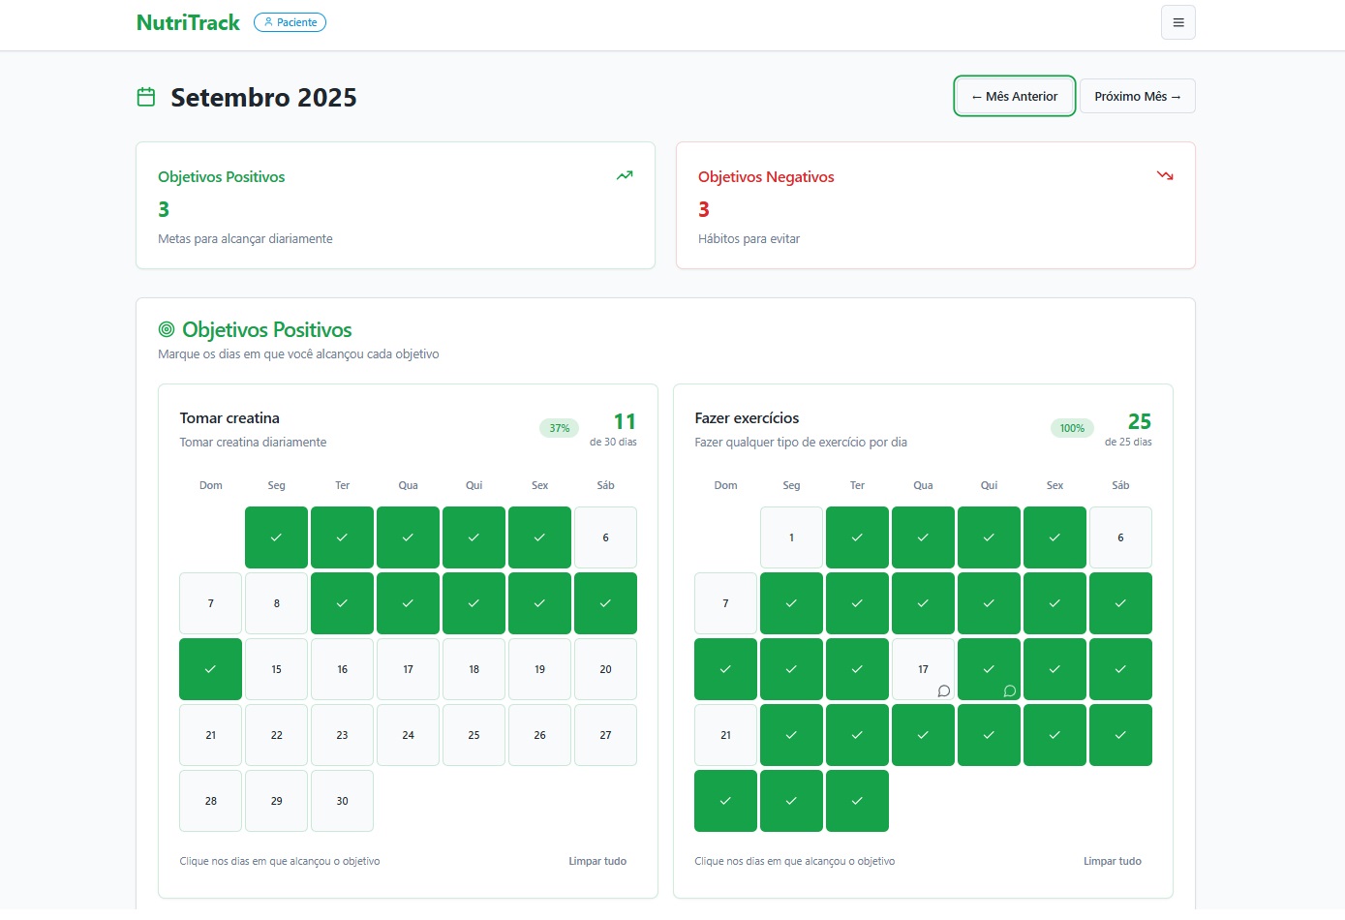Go to Mês Anterior
Viewport: 1345px width, 920px height.
1015,96
